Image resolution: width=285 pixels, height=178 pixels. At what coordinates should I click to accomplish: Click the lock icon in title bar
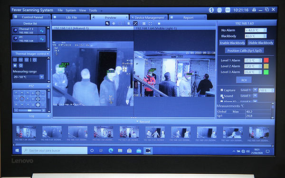tap(254, 10)
